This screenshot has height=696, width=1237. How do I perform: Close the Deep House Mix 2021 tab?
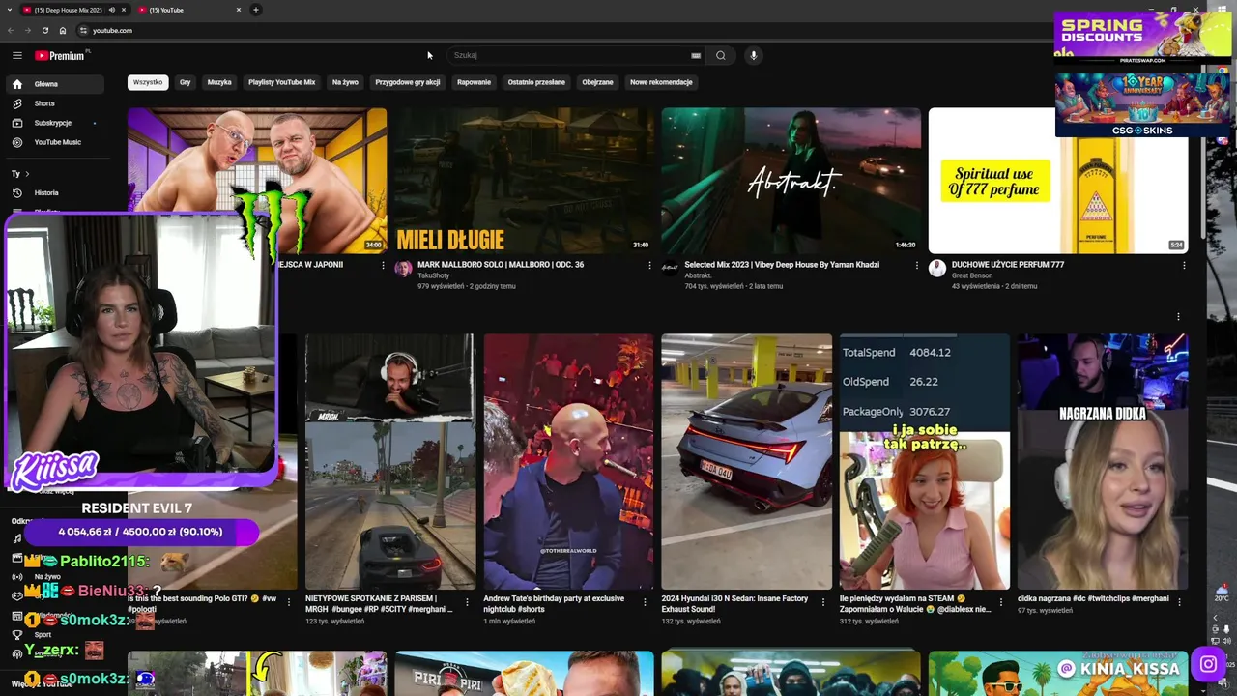pyautogui.click(x=123, y=10)
